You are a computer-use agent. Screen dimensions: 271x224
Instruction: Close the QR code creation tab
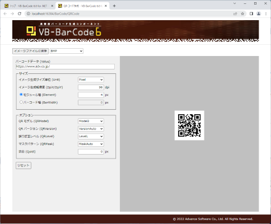(106, 6)
